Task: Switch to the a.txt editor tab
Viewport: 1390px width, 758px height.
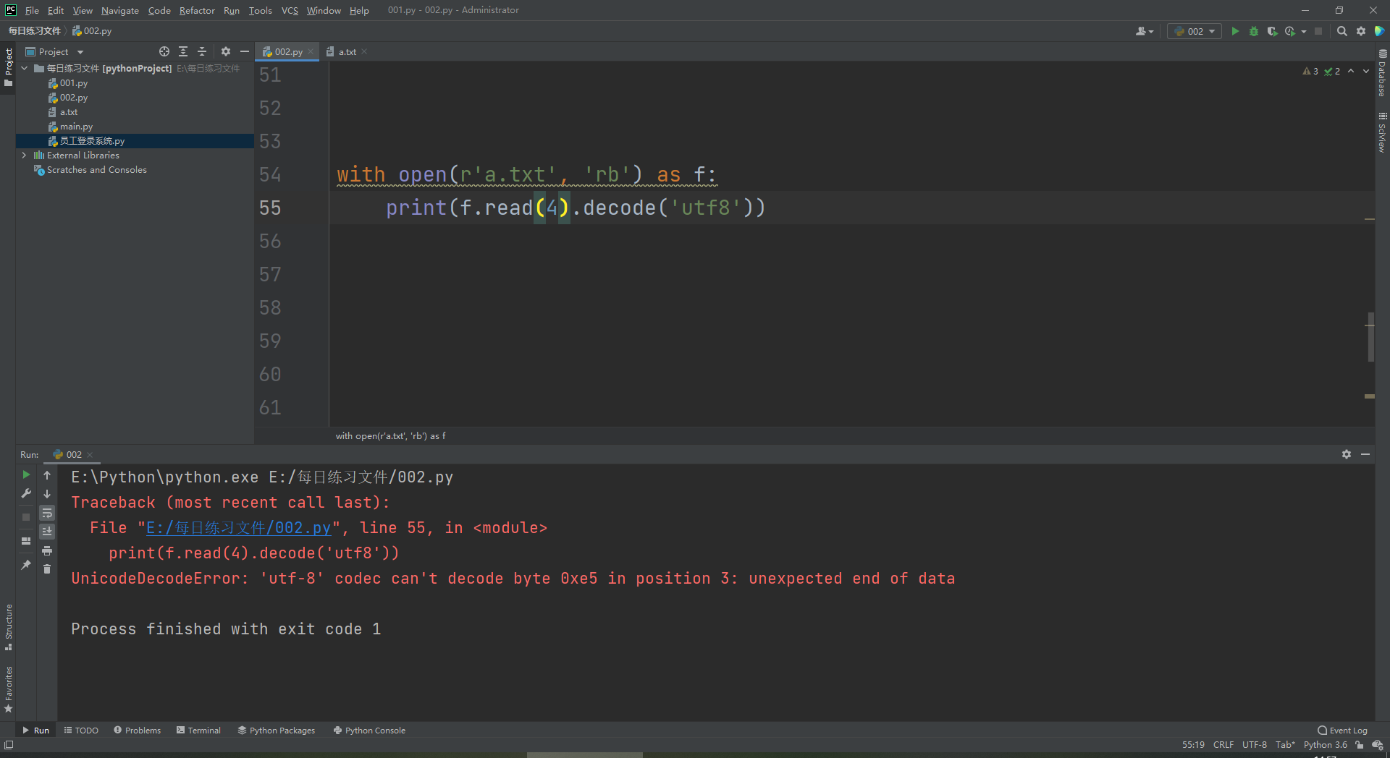Action: [347, 51]
